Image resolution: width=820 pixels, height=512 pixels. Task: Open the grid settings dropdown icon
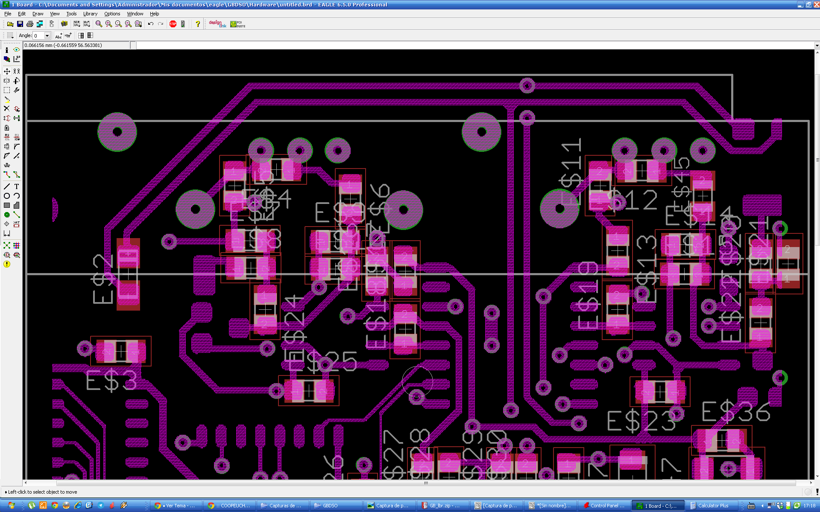click(10, 35)
